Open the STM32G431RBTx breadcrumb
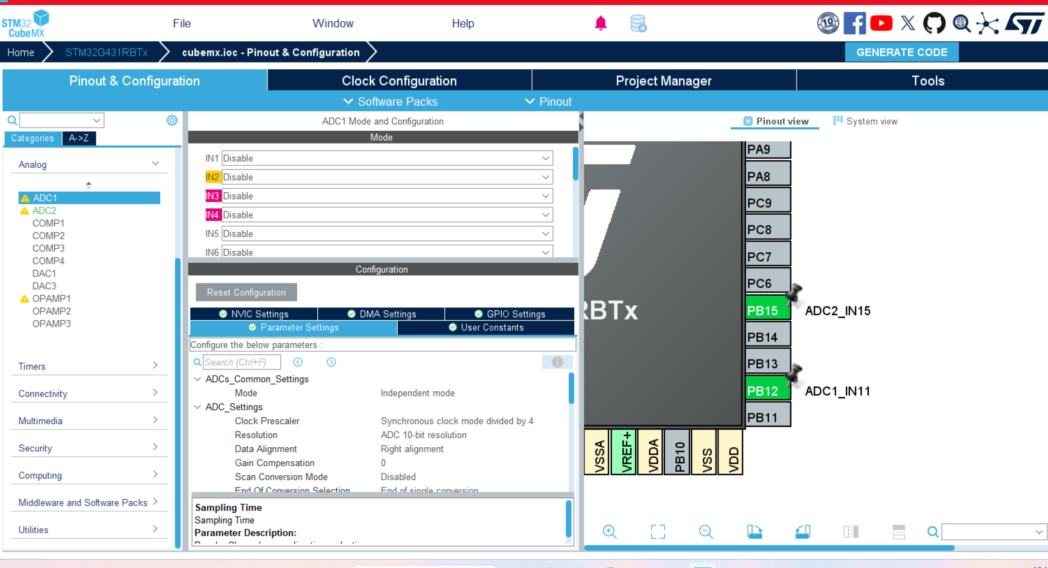 pos(106,52)
